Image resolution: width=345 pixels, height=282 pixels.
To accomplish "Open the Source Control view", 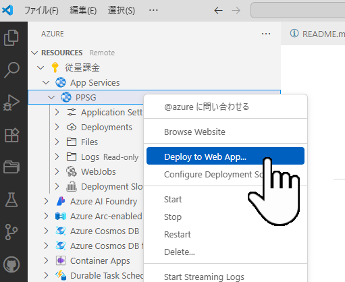I will pyautogui.click(x=11, y=232).
